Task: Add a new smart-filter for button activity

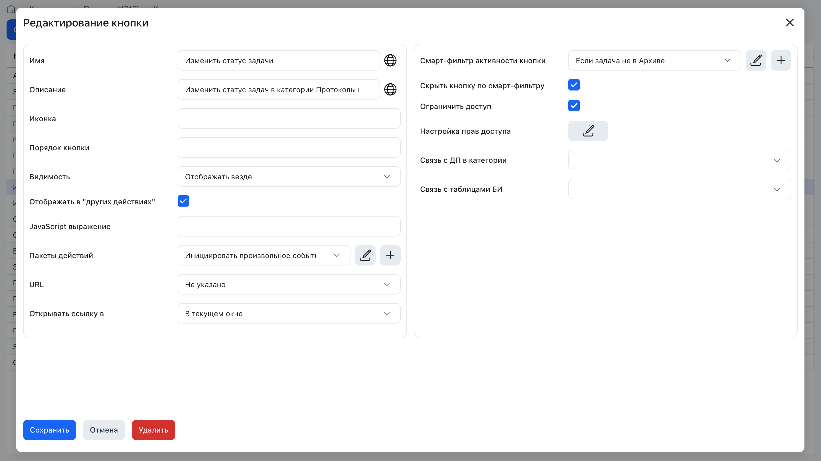Action: tap(781, 60)
